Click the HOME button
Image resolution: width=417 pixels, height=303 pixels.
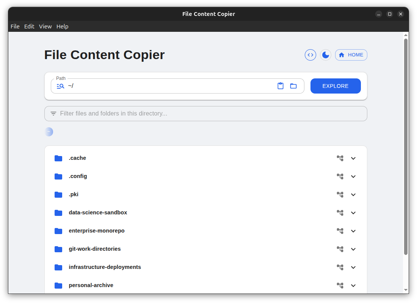coord(351,55)
